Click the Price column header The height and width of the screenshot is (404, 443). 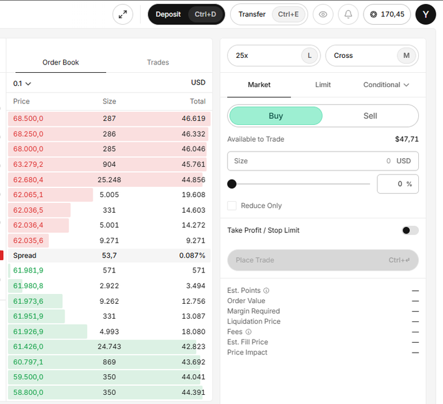pos(21,101)
